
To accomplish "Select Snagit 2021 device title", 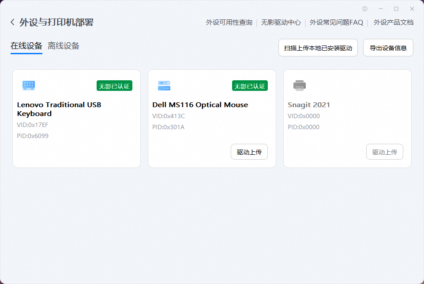I will pos(309,105).
